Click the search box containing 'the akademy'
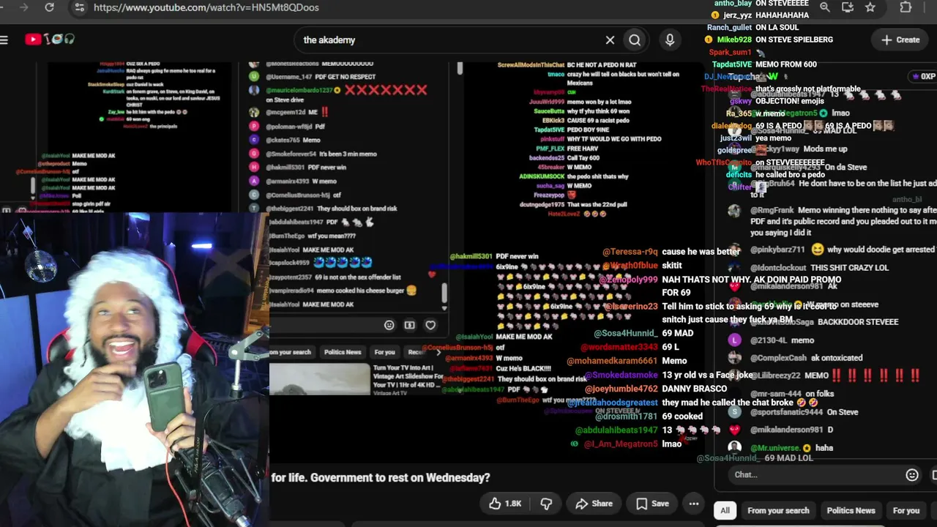The width and height of the screenshot is (937, 527). pyautogui.click(x=447, y=40)
